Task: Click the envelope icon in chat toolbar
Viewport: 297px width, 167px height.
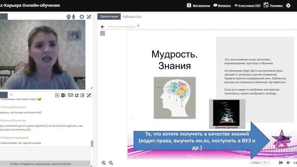Action: click(x=71, y=95)
